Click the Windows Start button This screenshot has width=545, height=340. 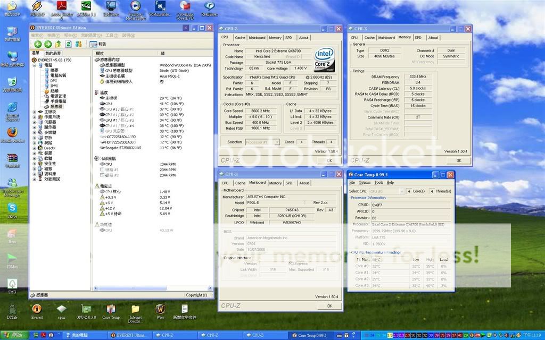click(13, 335)
